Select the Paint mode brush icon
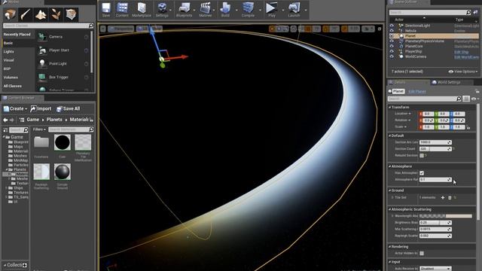The width and height of the screenshot is (482, 271). click(25, 14)
